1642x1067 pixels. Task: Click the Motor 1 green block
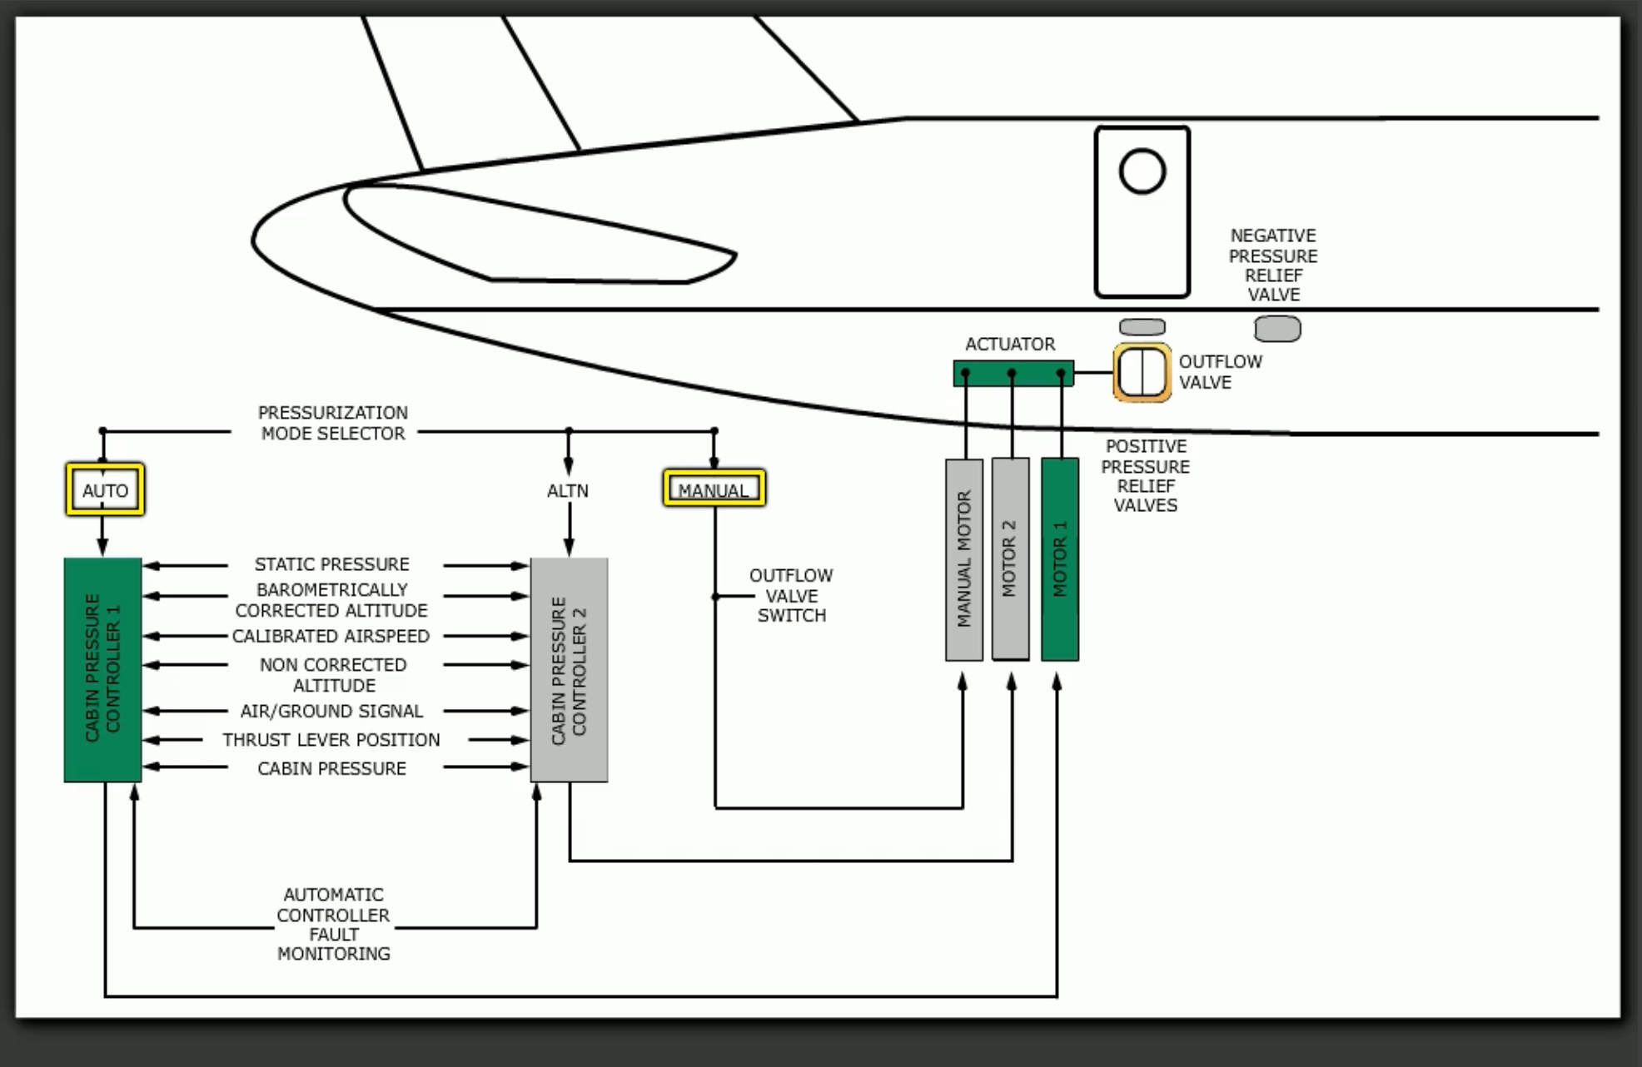tap(1060, 559)
